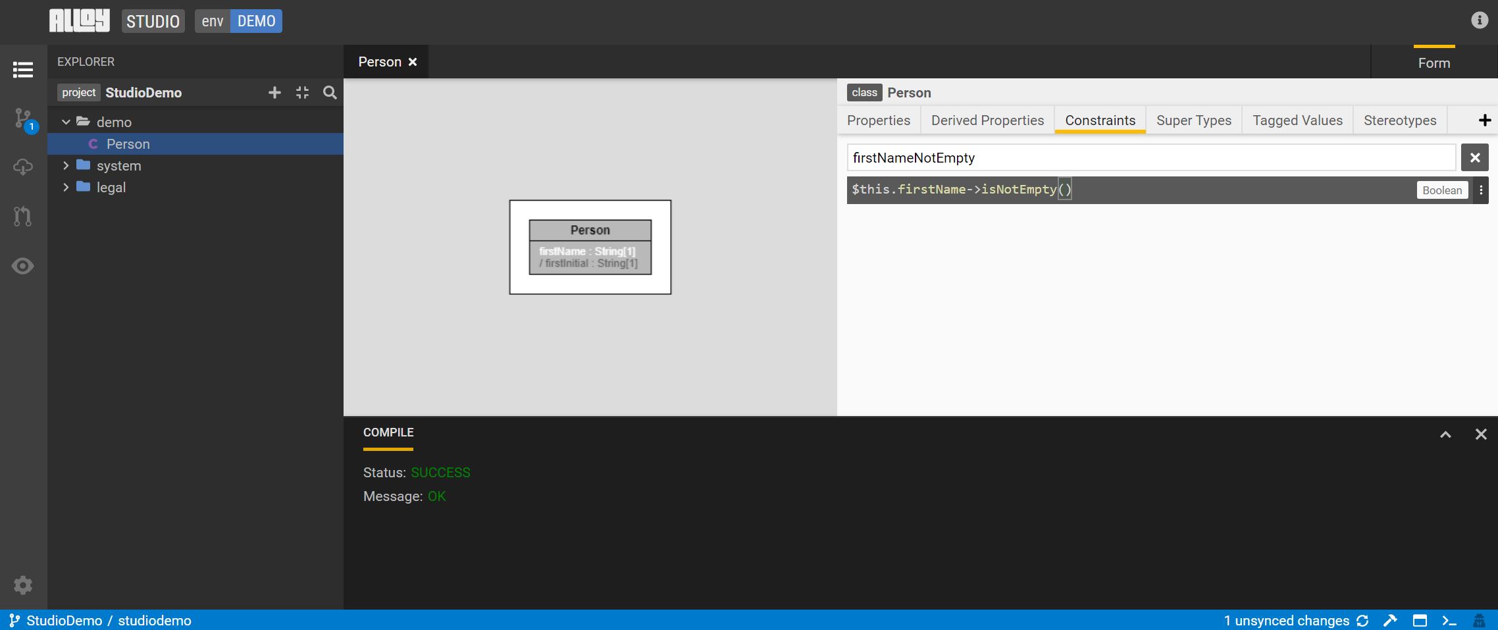The width and height of the screenshot is (1498, 630).
Task: Open Local Changes icon with badge 1
Action: coord(25,120)
